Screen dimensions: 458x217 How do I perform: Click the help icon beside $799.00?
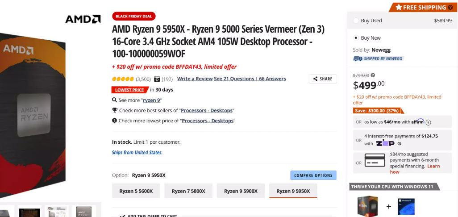pyautogui.click(x=373, y=75)
